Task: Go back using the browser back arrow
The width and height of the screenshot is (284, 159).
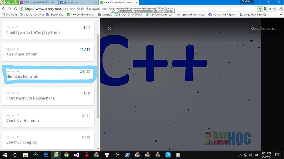Action: [4, 9]
